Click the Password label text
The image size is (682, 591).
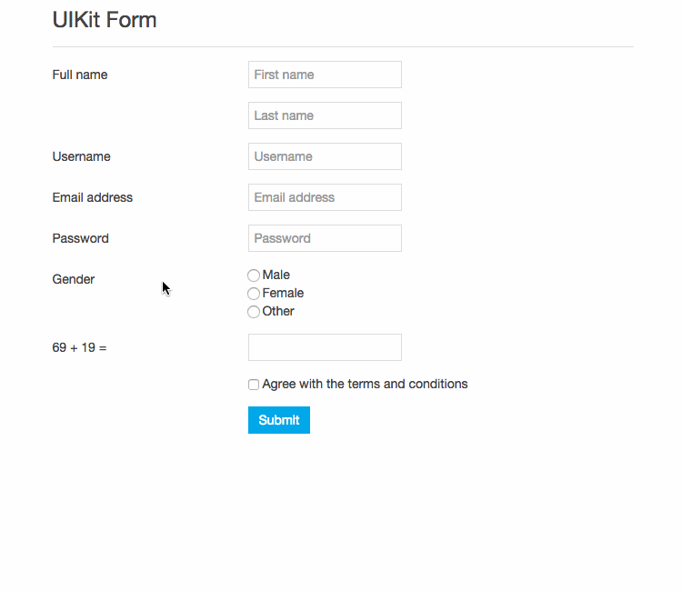tap(80, 238)
